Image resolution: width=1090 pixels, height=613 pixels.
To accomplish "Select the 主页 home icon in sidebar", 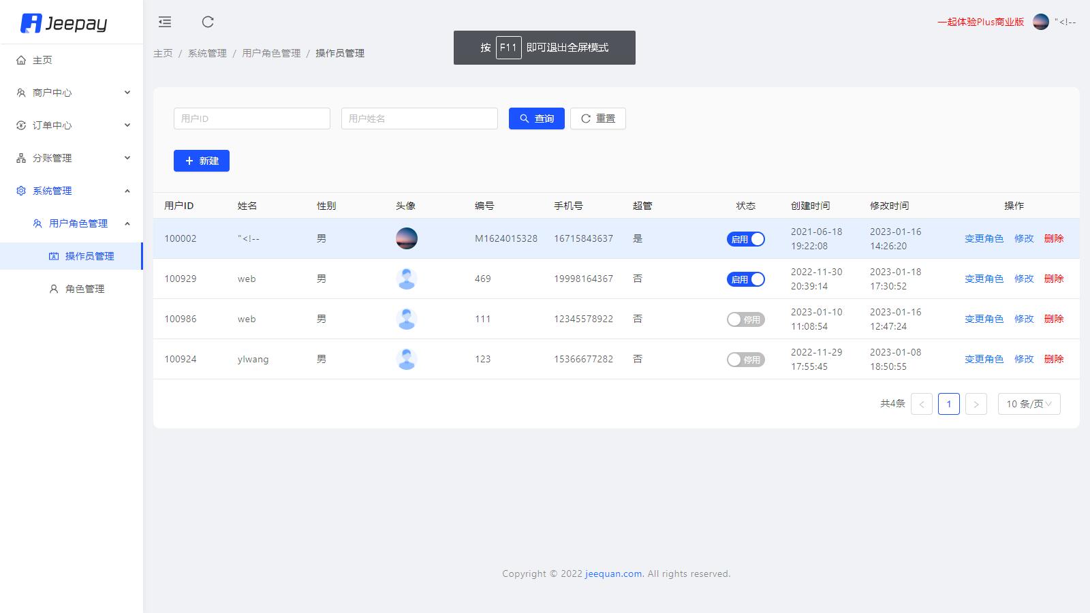I will coord(20,60).
